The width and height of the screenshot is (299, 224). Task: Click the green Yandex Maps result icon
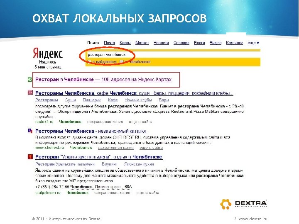tap(30, 80)
